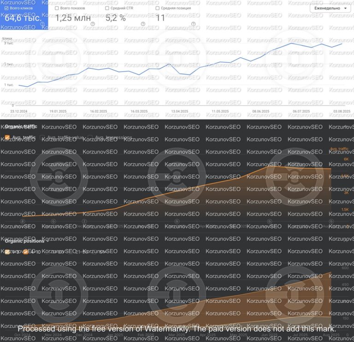Select the 1,25 млн impressions value
This screenshot has height=342, width=354.
point(73,18)
